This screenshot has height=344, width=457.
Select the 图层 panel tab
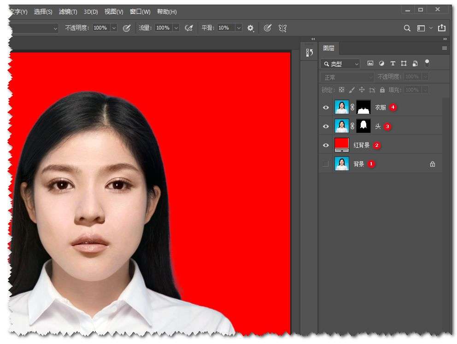(328, 48)
